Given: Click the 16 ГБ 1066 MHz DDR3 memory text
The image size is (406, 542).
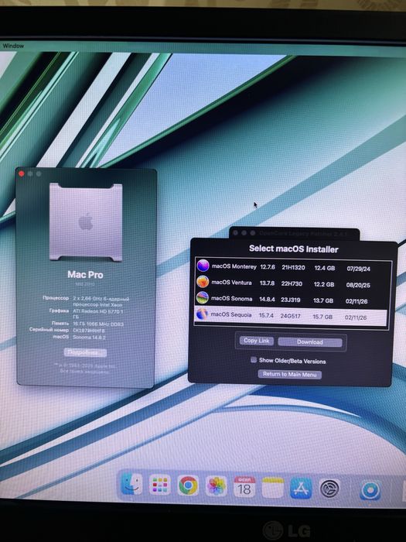Looking at the screenshot, I should pos(97,324).
